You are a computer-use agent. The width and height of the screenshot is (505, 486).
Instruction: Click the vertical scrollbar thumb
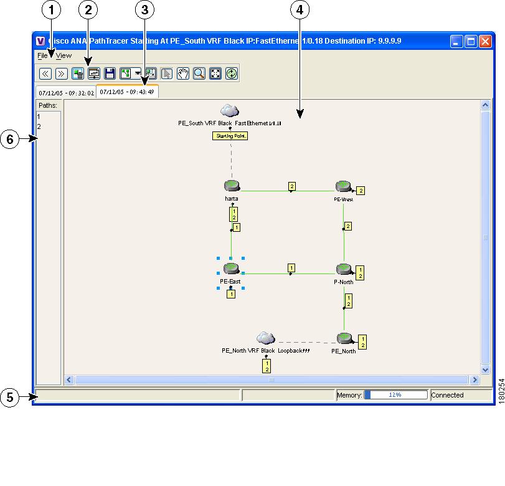click(485, 237)
